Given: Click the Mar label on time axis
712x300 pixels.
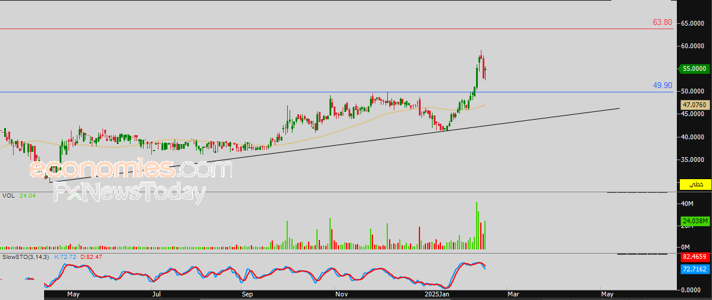Looking at the screenshot, I should 512,294.
